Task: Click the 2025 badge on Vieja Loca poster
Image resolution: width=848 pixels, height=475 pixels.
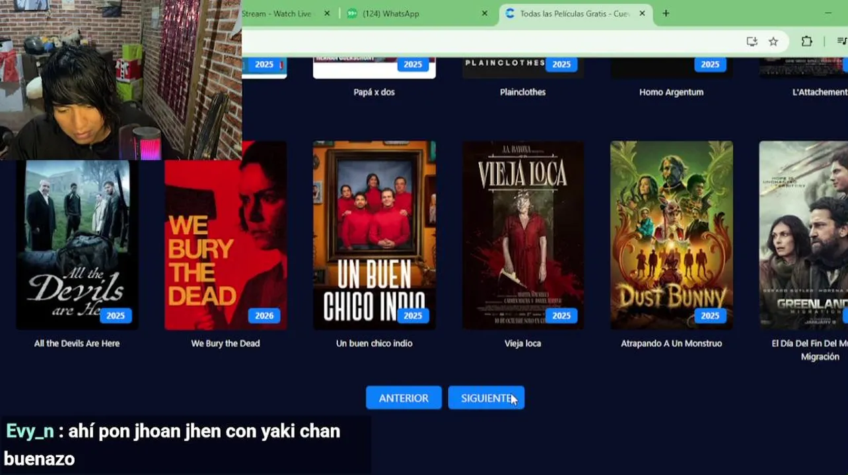Action: tap(561, 315)
